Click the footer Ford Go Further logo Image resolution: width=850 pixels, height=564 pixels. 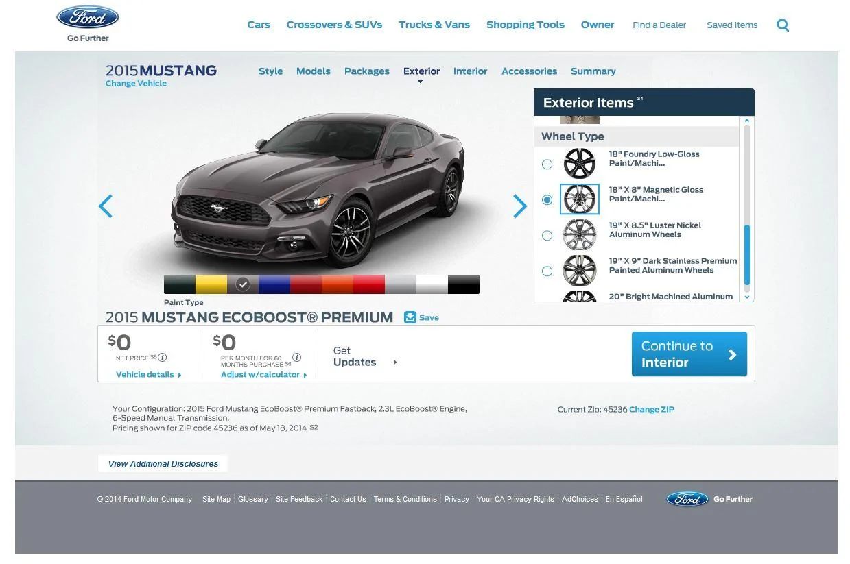[x=709, y=499]
